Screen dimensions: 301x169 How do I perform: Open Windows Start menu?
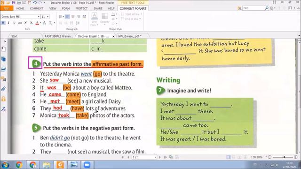coord(5,165)
